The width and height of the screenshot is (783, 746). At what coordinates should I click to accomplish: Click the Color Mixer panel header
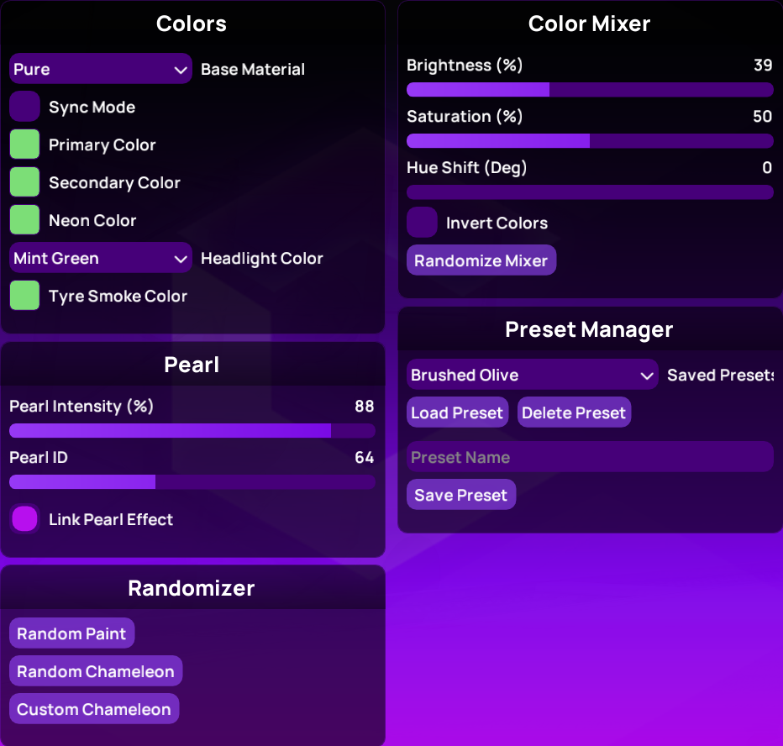pos(590,24)
